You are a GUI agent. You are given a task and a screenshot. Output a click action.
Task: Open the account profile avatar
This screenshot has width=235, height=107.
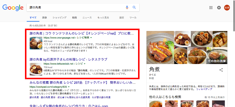tap(227, 8)
